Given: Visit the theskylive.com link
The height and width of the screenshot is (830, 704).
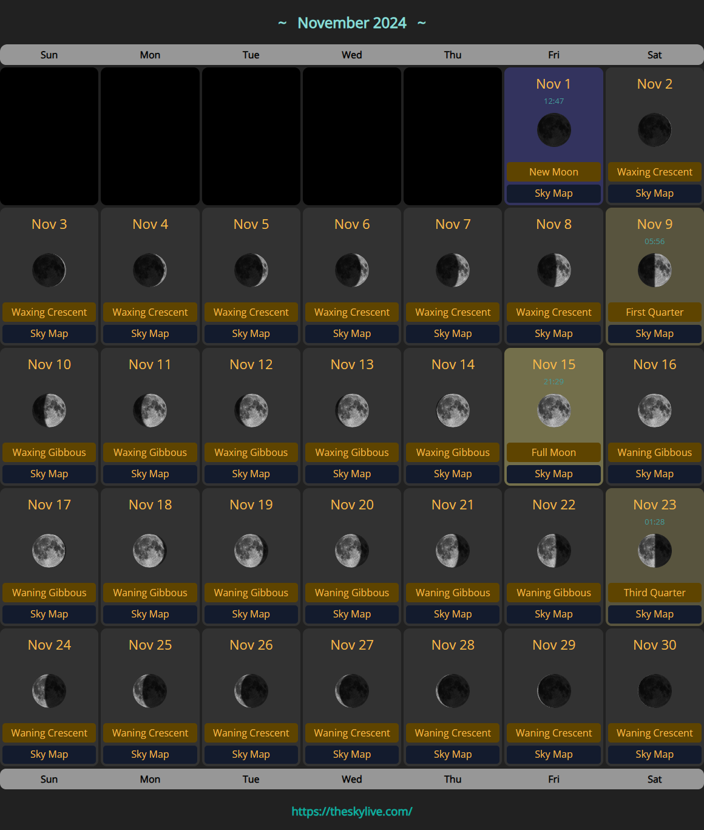Looking at the screenshot, I should (352, 811).
